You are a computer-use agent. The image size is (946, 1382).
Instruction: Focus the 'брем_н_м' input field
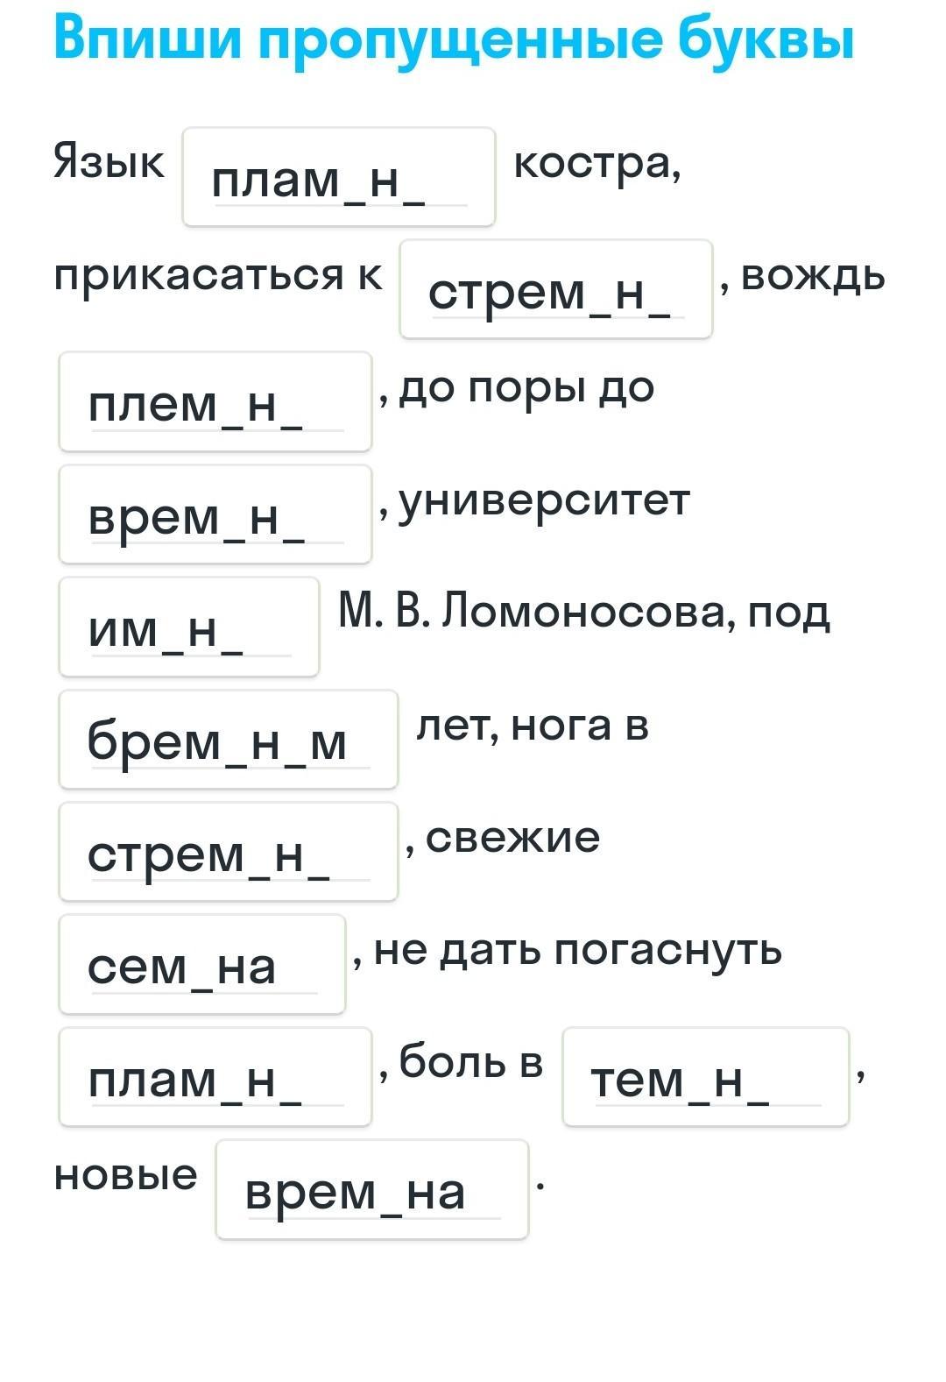click(x=228, y=740)
